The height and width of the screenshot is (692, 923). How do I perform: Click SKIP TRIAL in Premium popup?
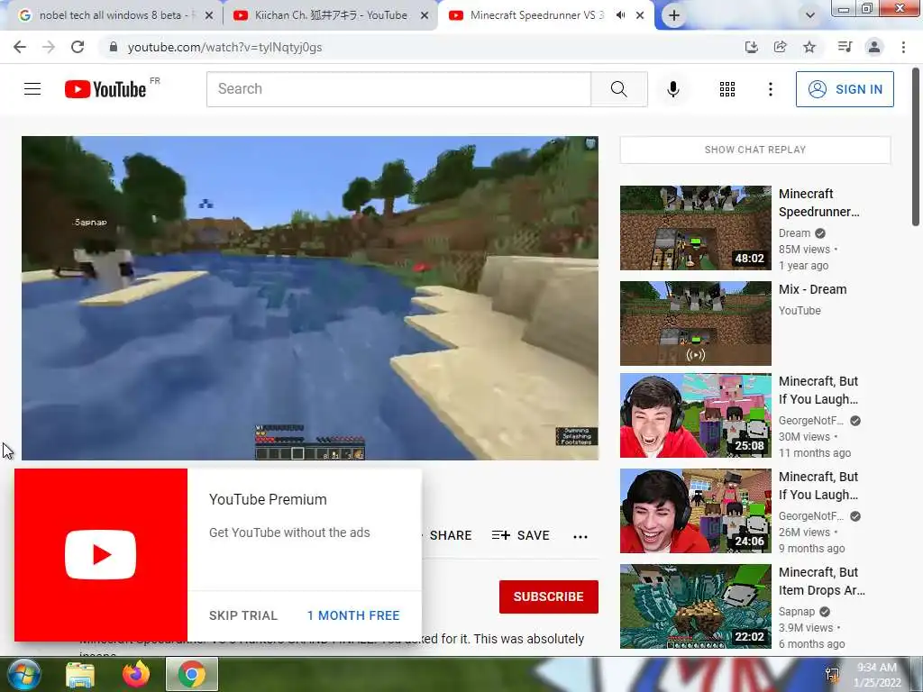pyautogui.click(x=243, y=615)
